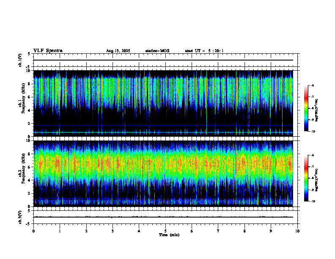Click the "ch.3(V)" waveform axis label
The width and height of the screenshot is (335, 259).
[x=20, y=217]
